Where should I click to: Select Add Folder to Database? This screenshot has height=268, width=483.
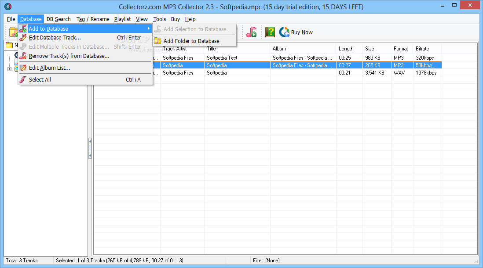pyautogui.click(x=195, y=41)
